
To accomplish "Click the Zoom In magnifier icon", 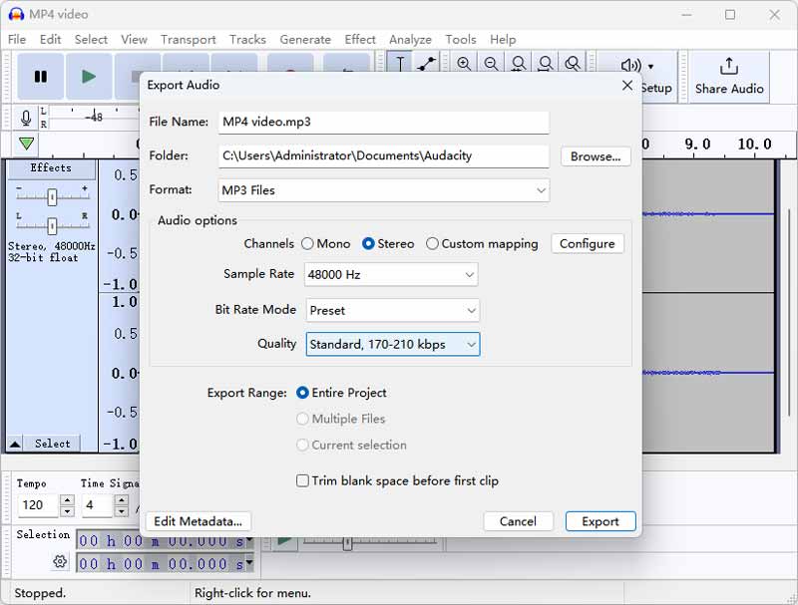I will (465, 63).
